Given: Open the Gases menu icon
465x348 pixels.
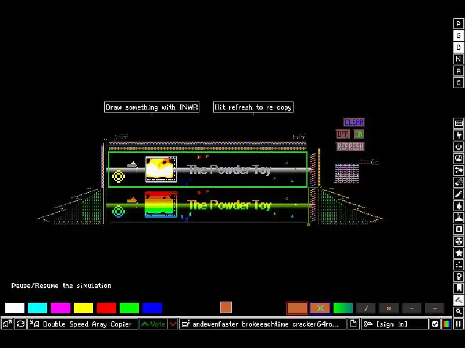Looking at the screenshot, I should point(459,194).
